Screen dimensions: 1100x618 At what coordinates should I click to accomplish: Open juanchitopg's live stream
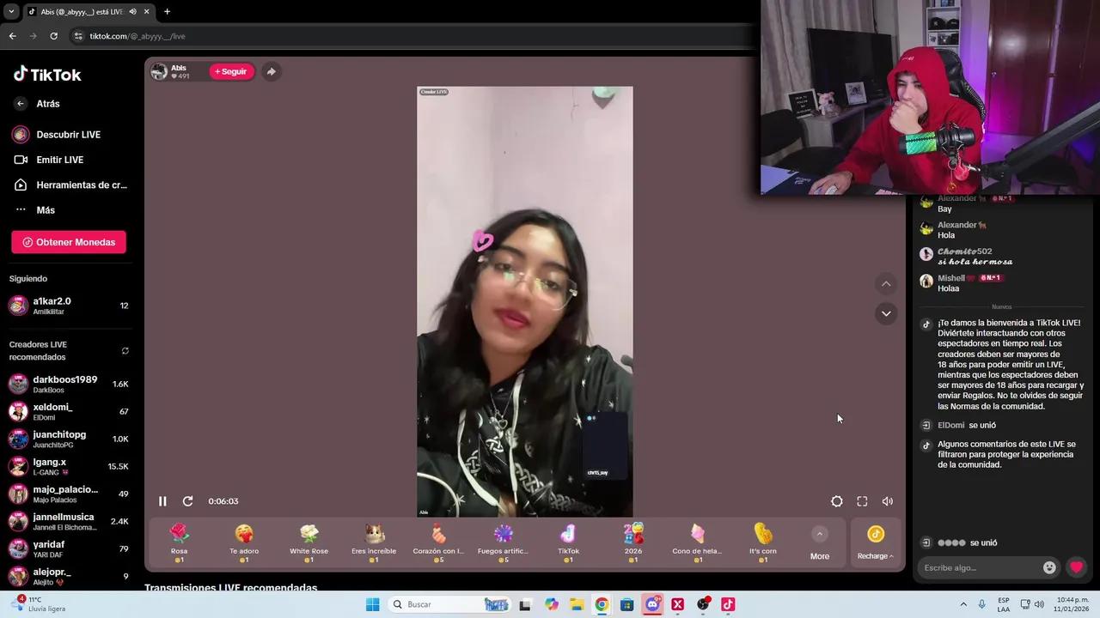[69, 439]
